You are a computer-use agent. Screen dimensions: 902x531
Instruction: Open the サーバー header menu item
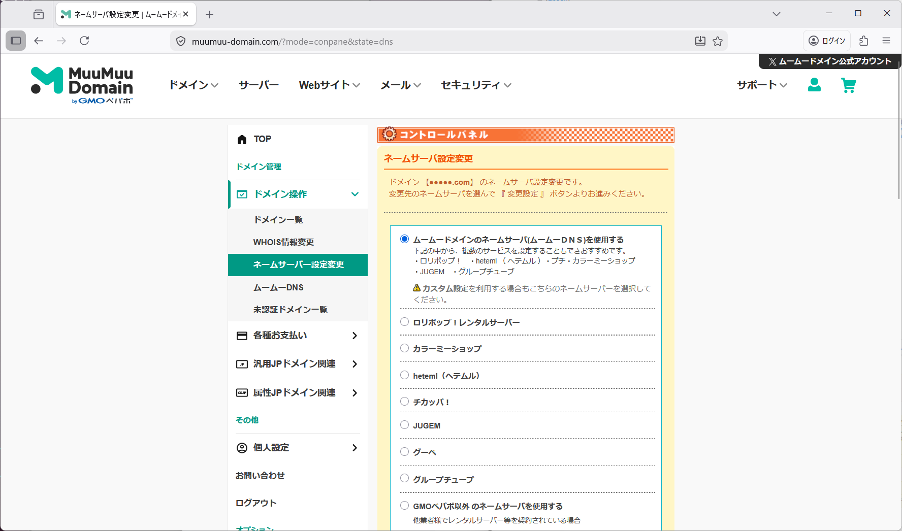(x=259, y=85)
